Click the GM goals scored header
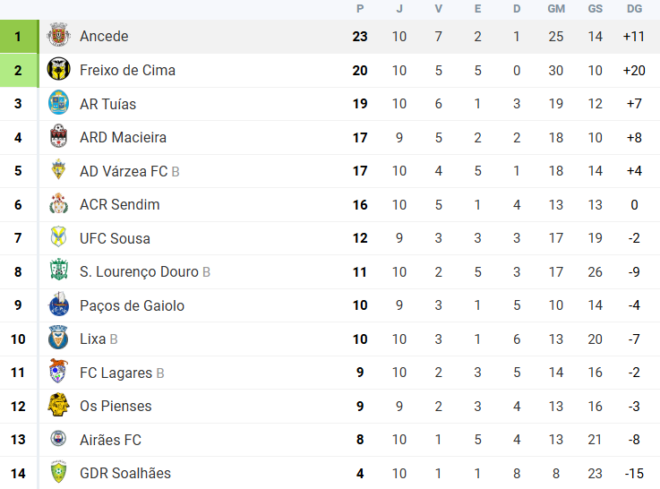The width and height of the screenshot is (660, 489). click(x=556, y=9)
